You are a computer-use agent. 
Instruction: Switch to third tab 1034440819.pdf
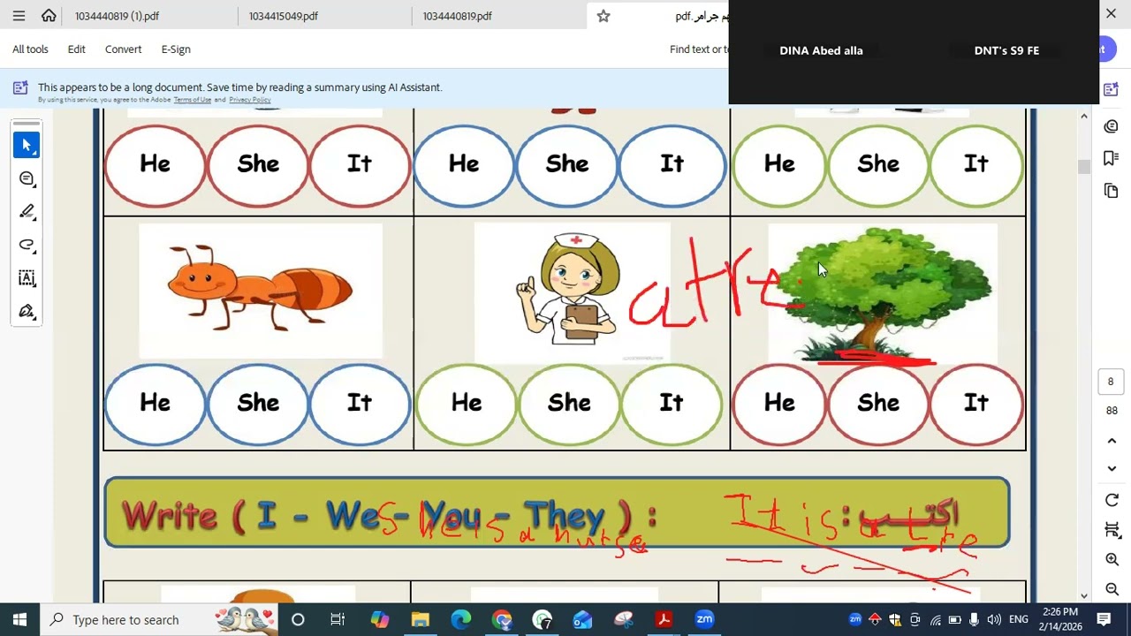click(457, 16)
